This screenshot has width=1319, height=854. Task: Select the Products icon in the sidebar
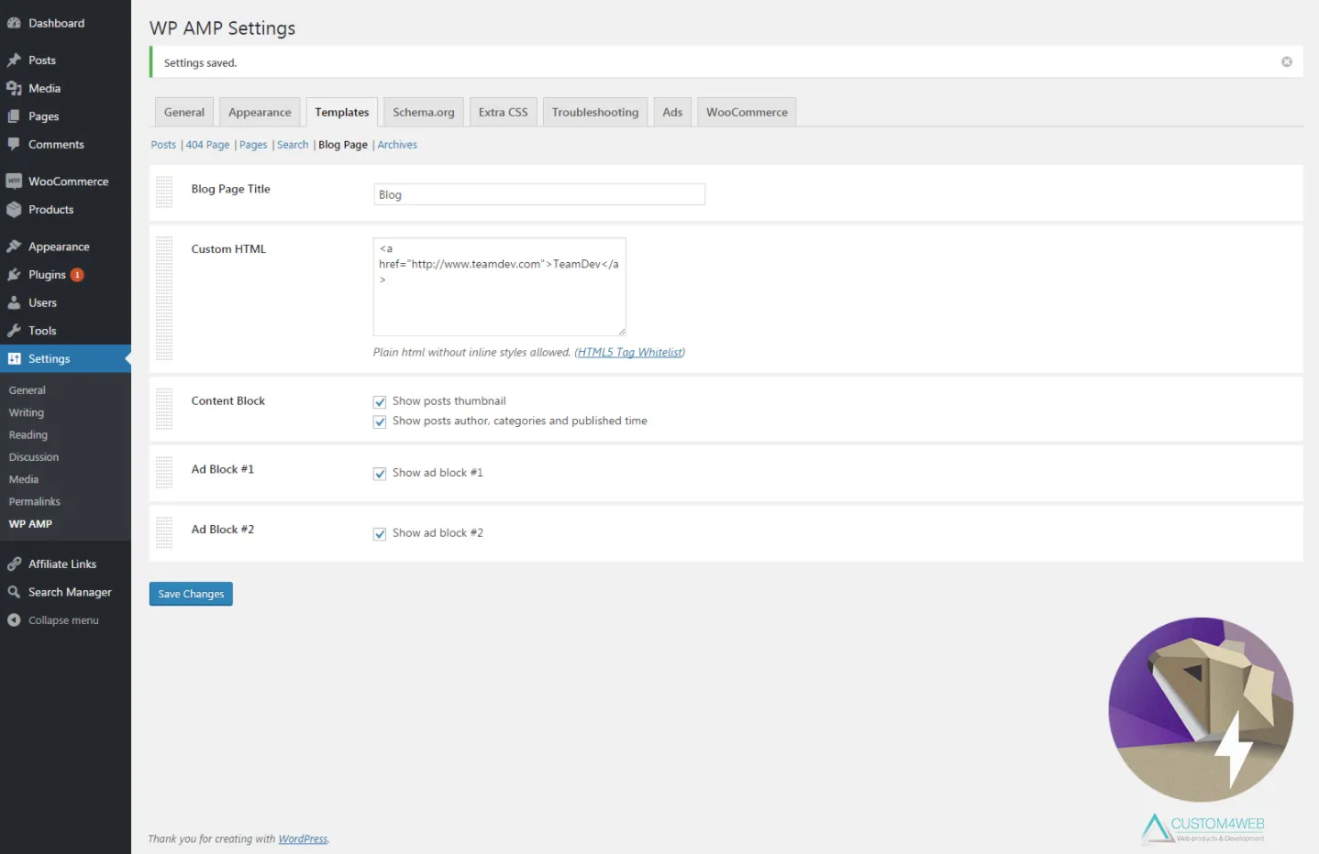point(15,209)
